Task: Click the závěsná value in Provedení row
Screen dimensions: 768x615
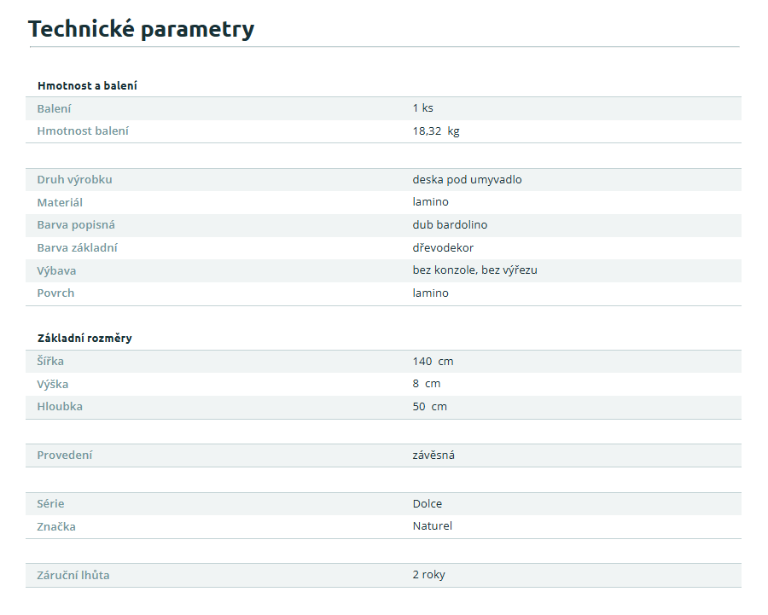Action: (x=433, y=455)
